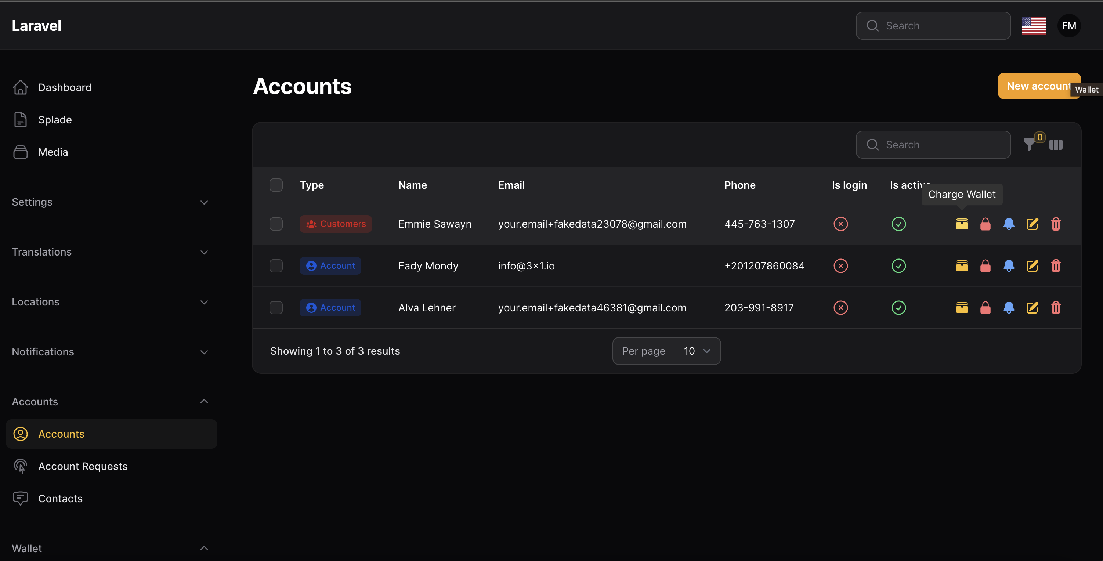Click the name Emmie Sawayn
1103x561 pixels.
(435, 224)
